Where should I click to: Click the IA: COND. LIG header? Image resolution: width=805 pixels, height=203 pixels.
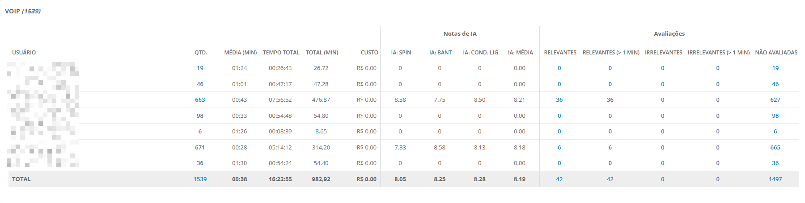pyautogui.click(x=480, y=53)
